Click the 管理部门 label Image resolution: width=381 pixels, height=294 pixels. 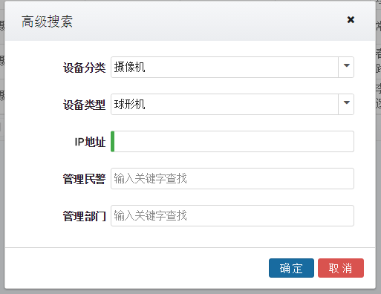coord(84,216)
